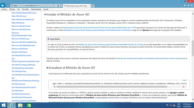Open the Herramientas menu
The height and width of the screenshot is (108, 194).
tap(36, 9)
